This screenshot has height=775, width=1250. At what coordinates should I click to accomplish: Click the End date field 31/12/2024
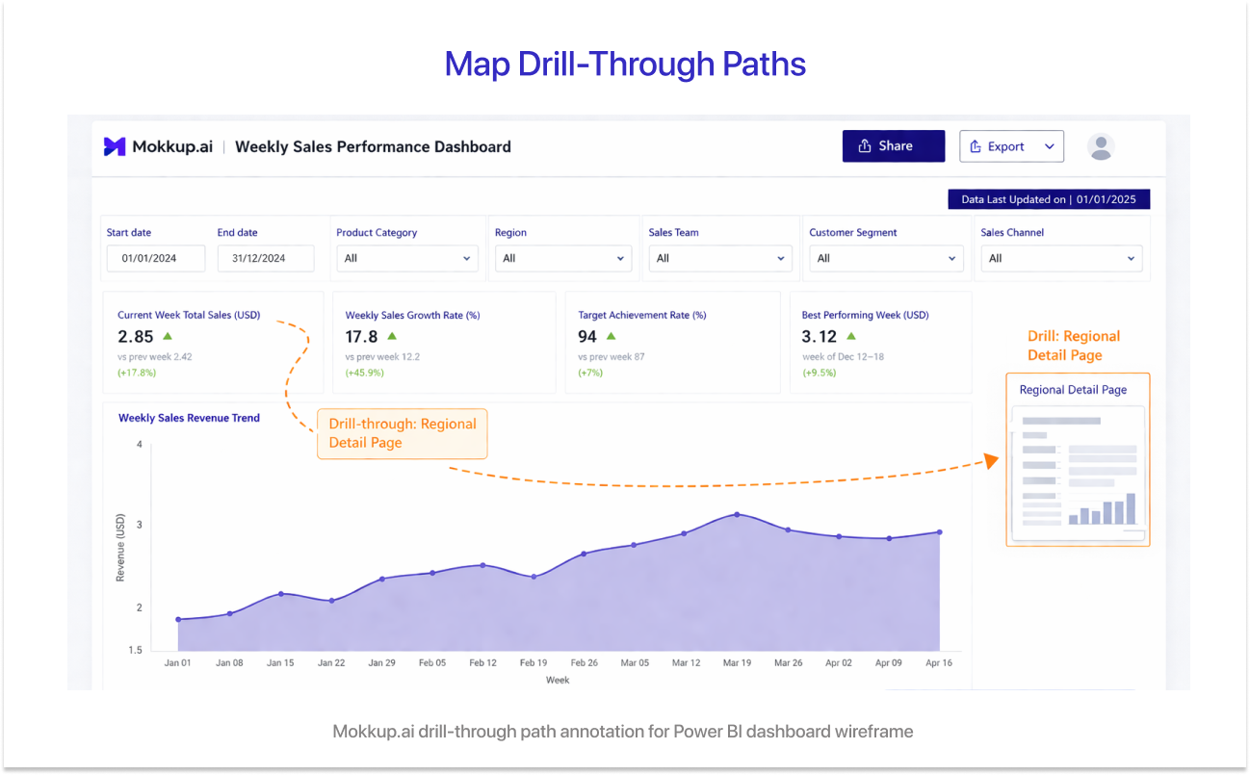(x=266, y=258)
